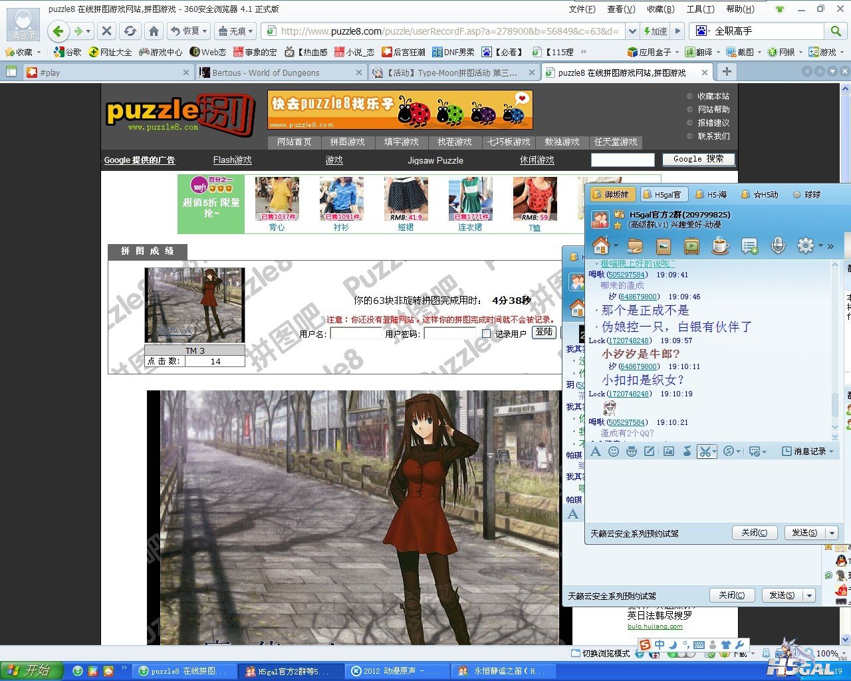Viewport: 851px width, 681px height.
Task: Open the 拼图游戏 site navigation link
Action: point(347,142)
